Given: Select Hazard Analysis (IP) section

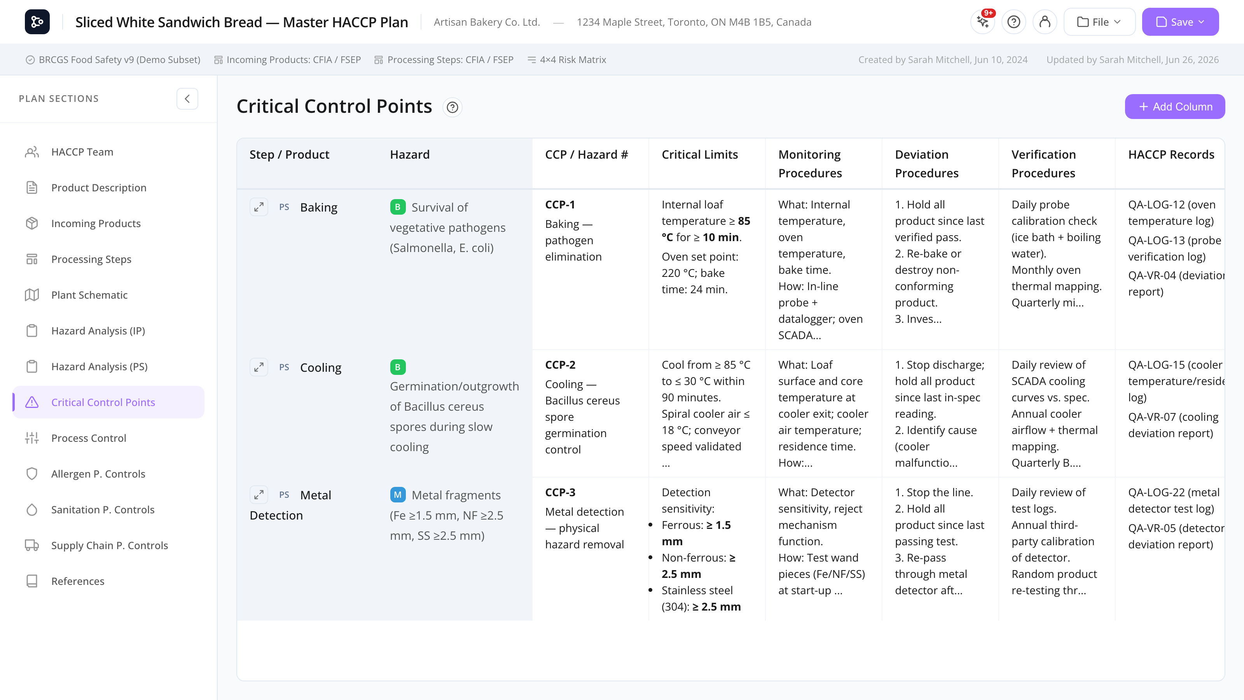Looking at the screenshot, I should tap(109, 331).
